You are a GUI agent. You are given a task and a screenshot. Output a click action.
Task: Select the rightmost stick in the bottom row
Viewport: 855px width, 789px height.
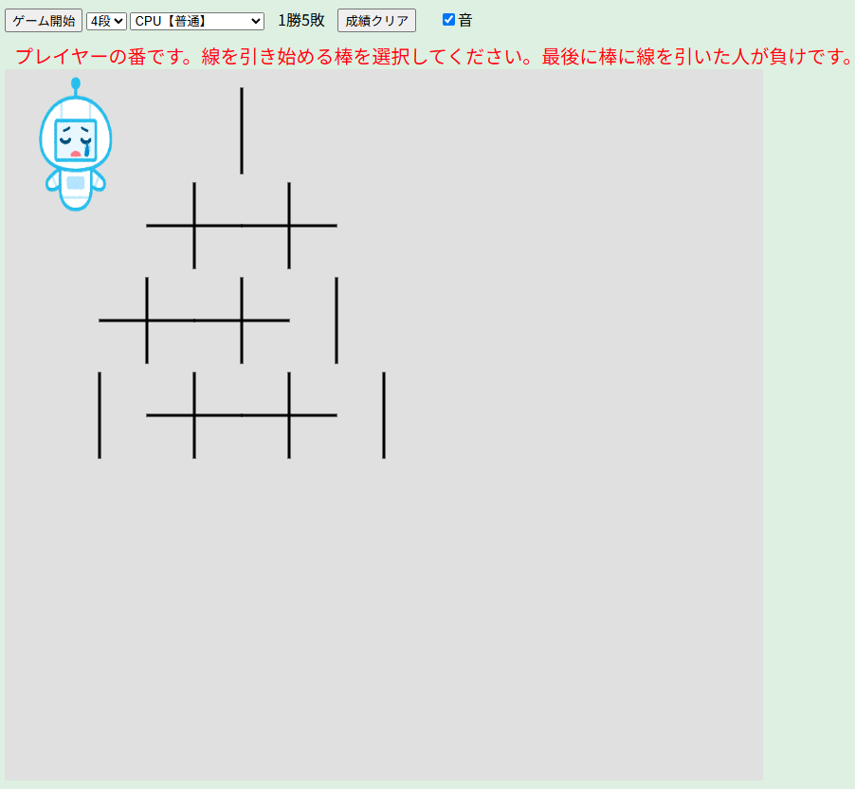tap(384, 415)
